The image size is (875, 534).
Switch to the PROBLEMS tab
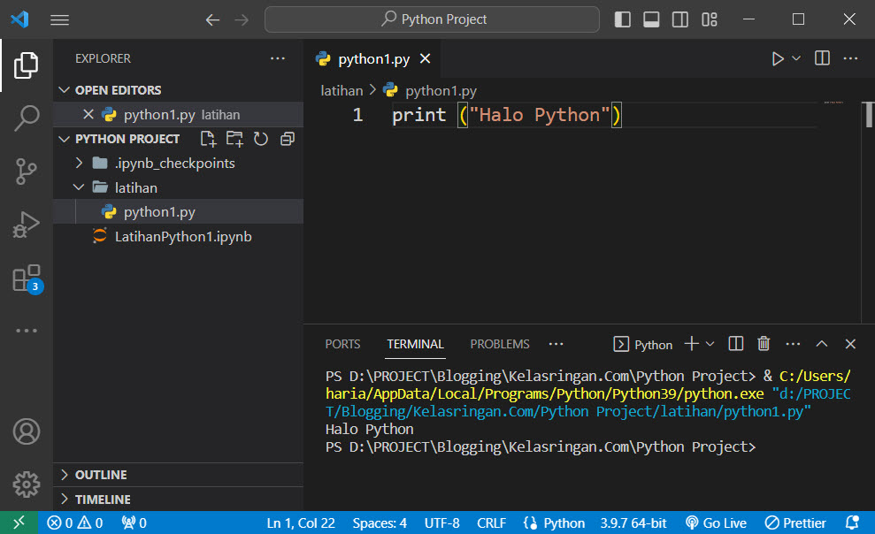click(x=500, y=344)
